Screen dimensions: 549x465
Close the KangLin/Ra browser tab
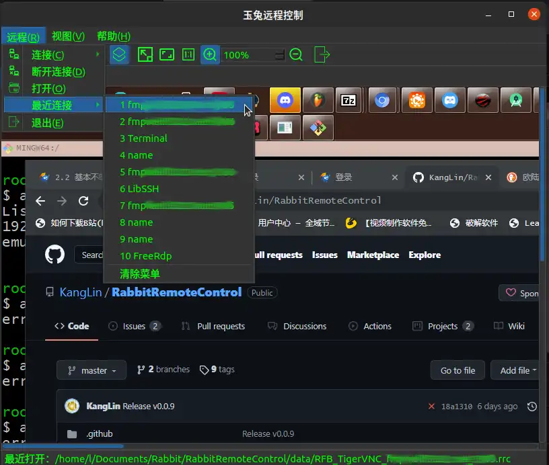488,177
